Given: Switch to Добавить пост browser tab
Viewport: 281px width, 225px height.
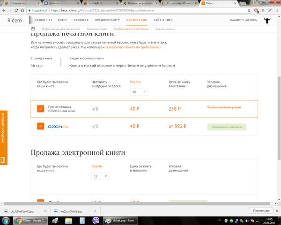Looking at the screenshot, I should (22, 3).
